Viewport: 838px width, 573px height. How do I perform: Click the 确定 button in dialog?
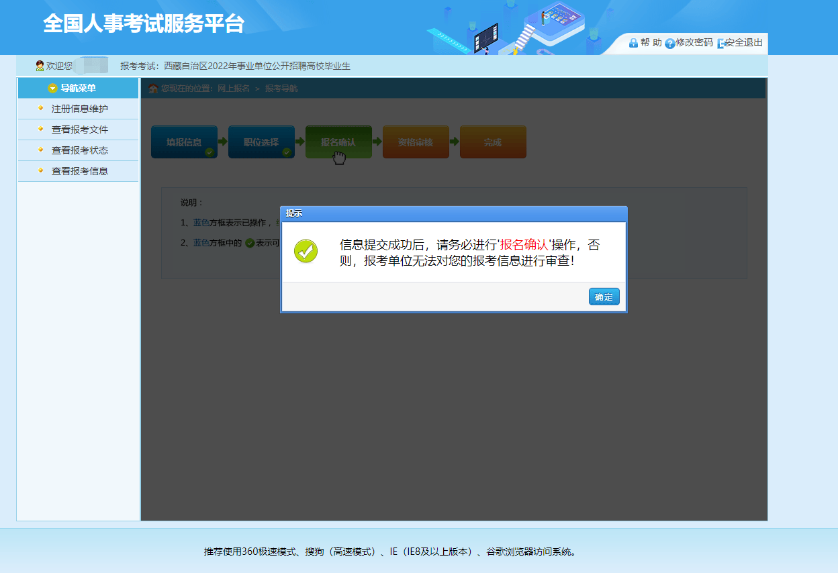click(x=604, y=297)
